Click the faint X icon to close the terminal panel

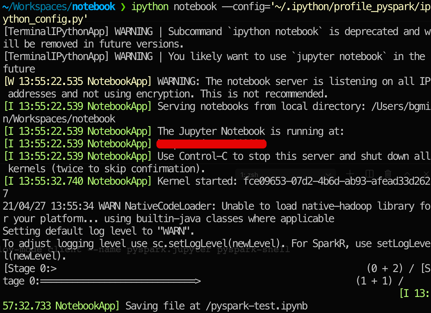point(426,174)
